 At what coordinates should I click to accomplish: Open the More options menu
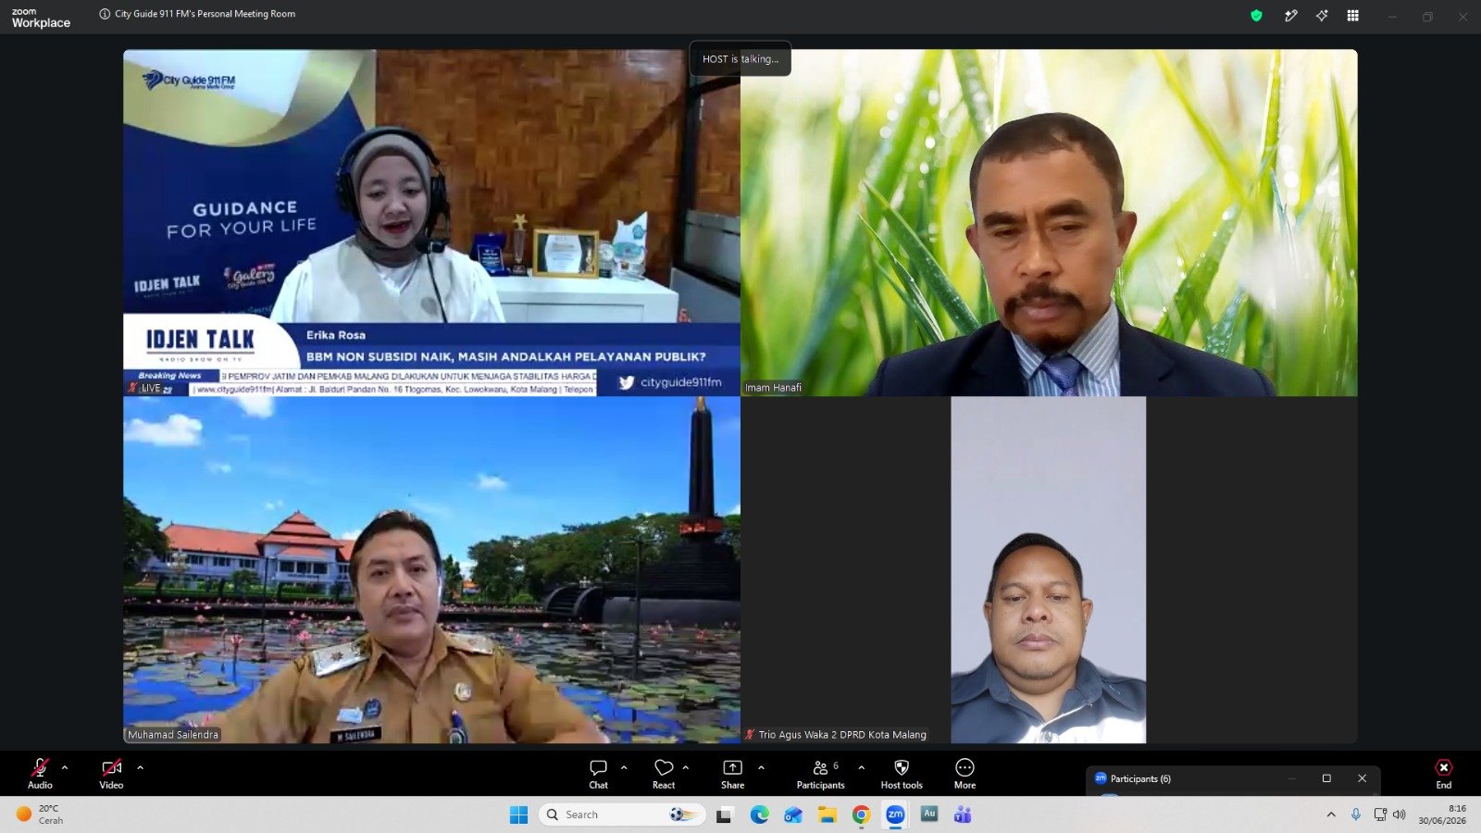965,774
